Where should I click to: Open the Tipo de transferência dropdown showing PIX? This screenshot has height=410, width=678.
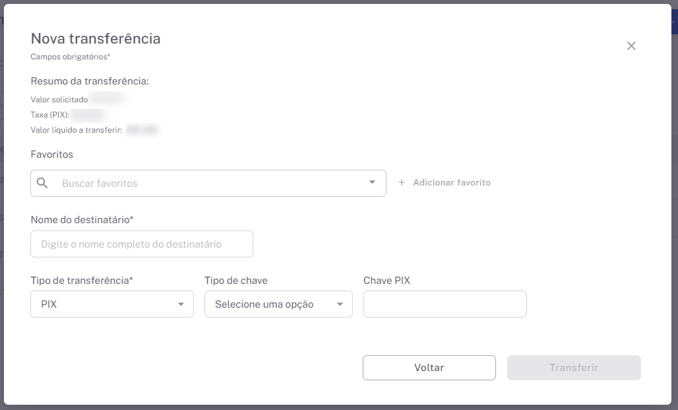(x=106, y=304)
